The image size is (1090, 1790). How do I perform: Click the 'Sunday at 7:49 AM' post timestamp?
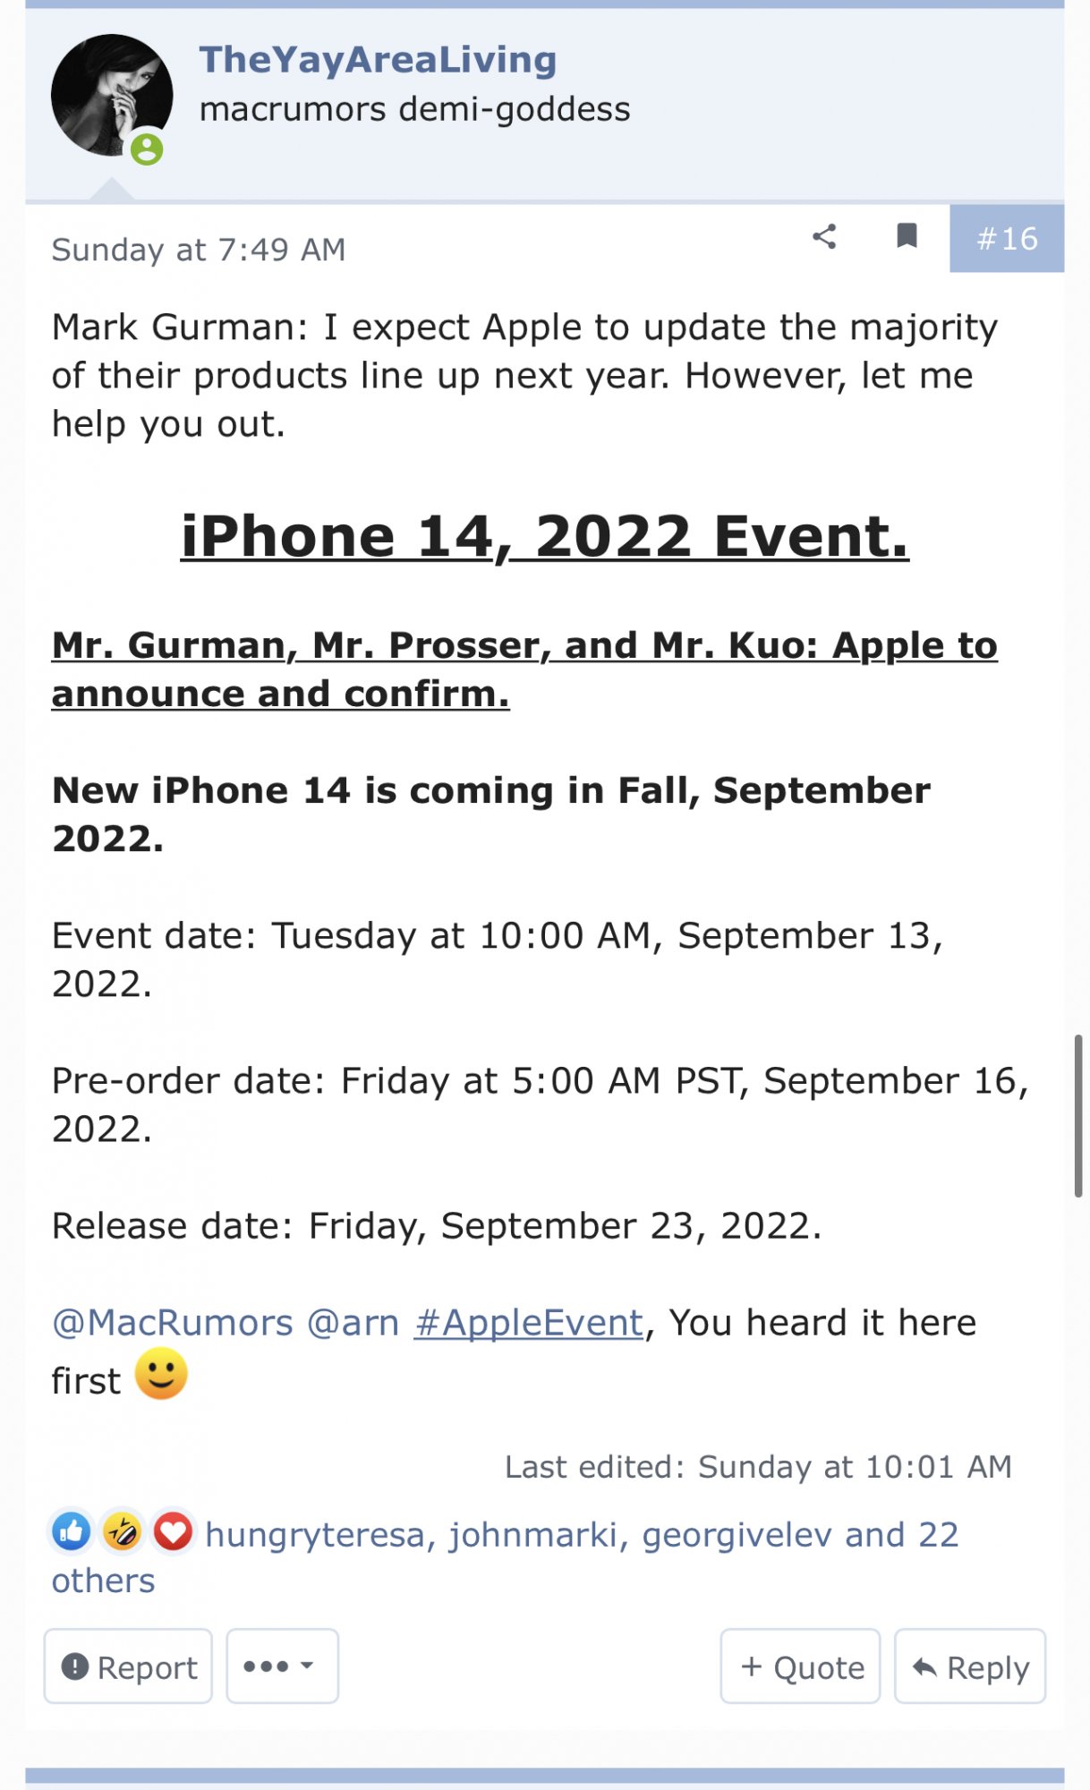point(199,250)
